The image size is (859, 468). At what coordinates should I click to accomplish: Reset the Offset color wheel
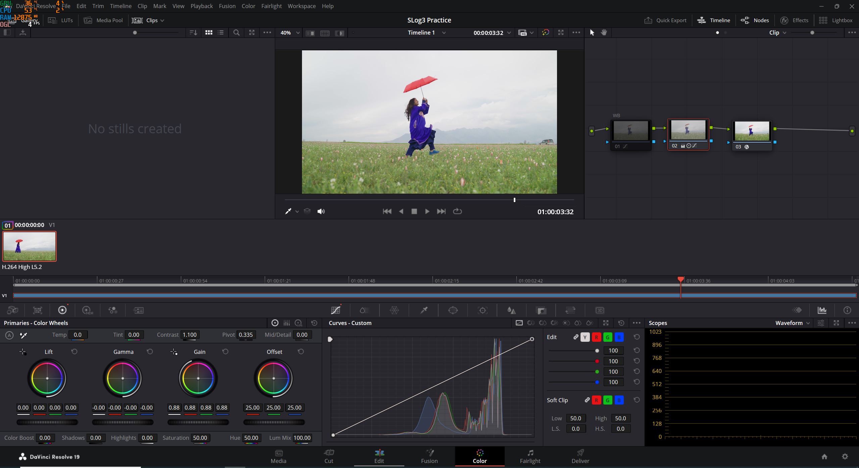tap(301, 352)
